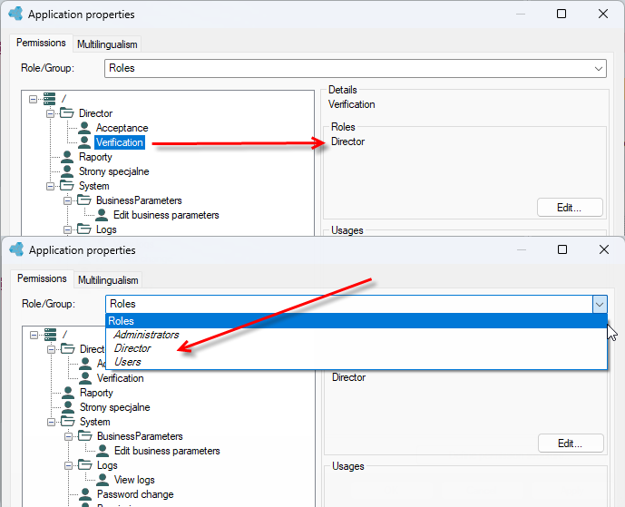Image resolution: width=625 pixels, height=507 pixels.
Task: Switch to Multilingualism tab in upper window
Action: pyautogui.click(x=107, y=44)
